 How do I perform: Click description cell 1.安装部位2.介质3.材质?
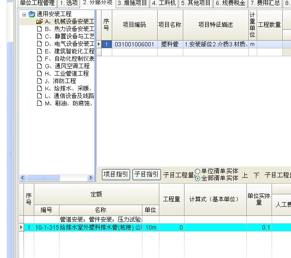point(216,44)
